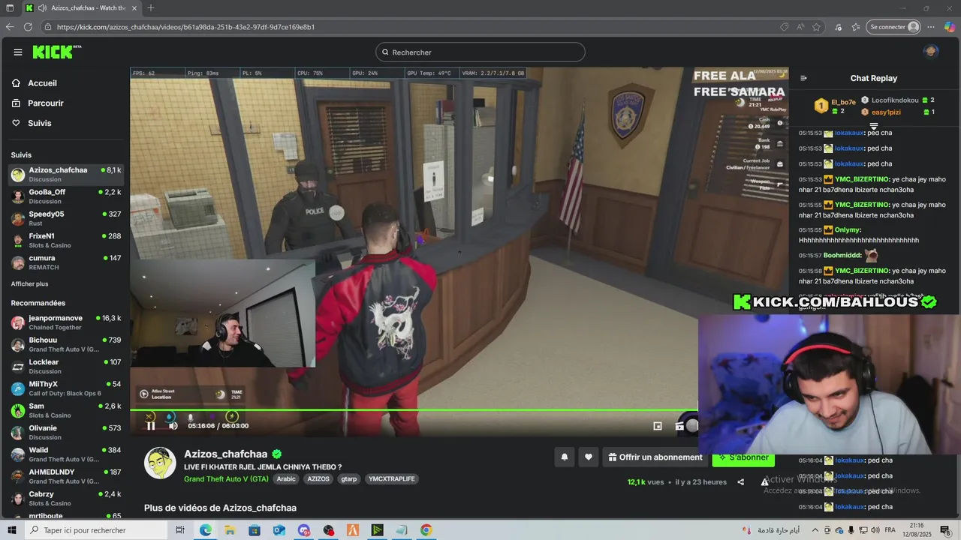961x540 pixels.
Task: Follow the channel with the heart icon
Action: [589, 457]
